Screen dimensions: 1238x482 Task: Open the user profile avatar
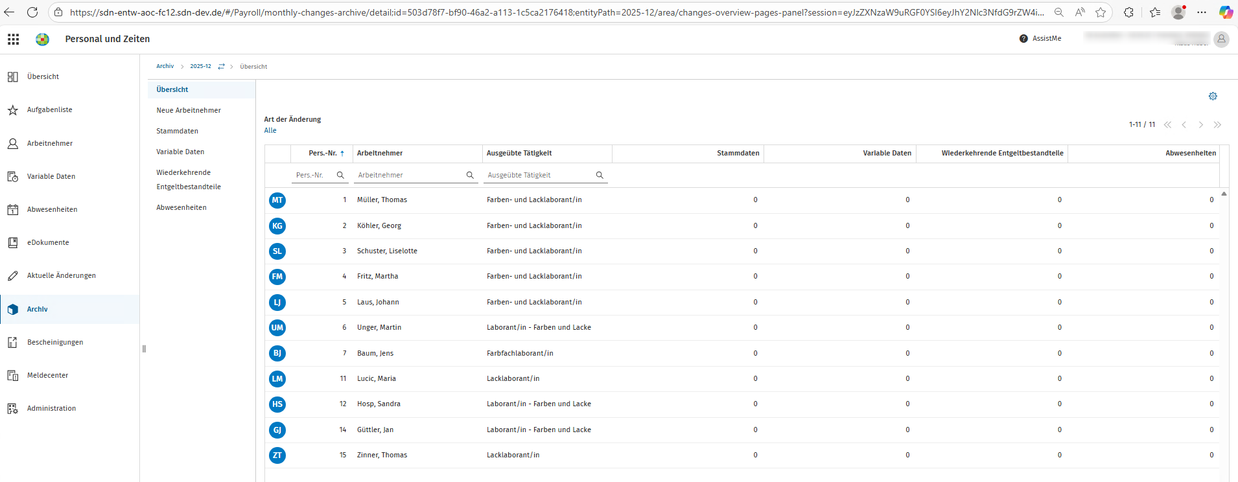1221,40
